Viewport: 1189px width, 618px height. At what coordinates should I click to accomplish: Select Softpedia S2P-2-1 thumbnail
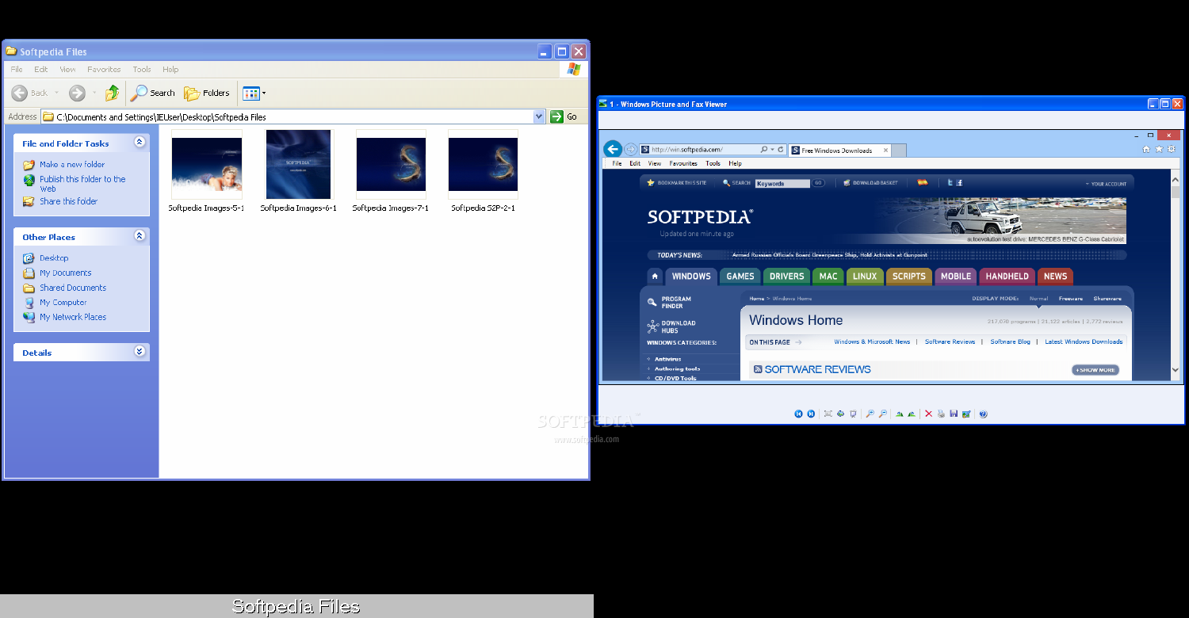pos(483,165)
